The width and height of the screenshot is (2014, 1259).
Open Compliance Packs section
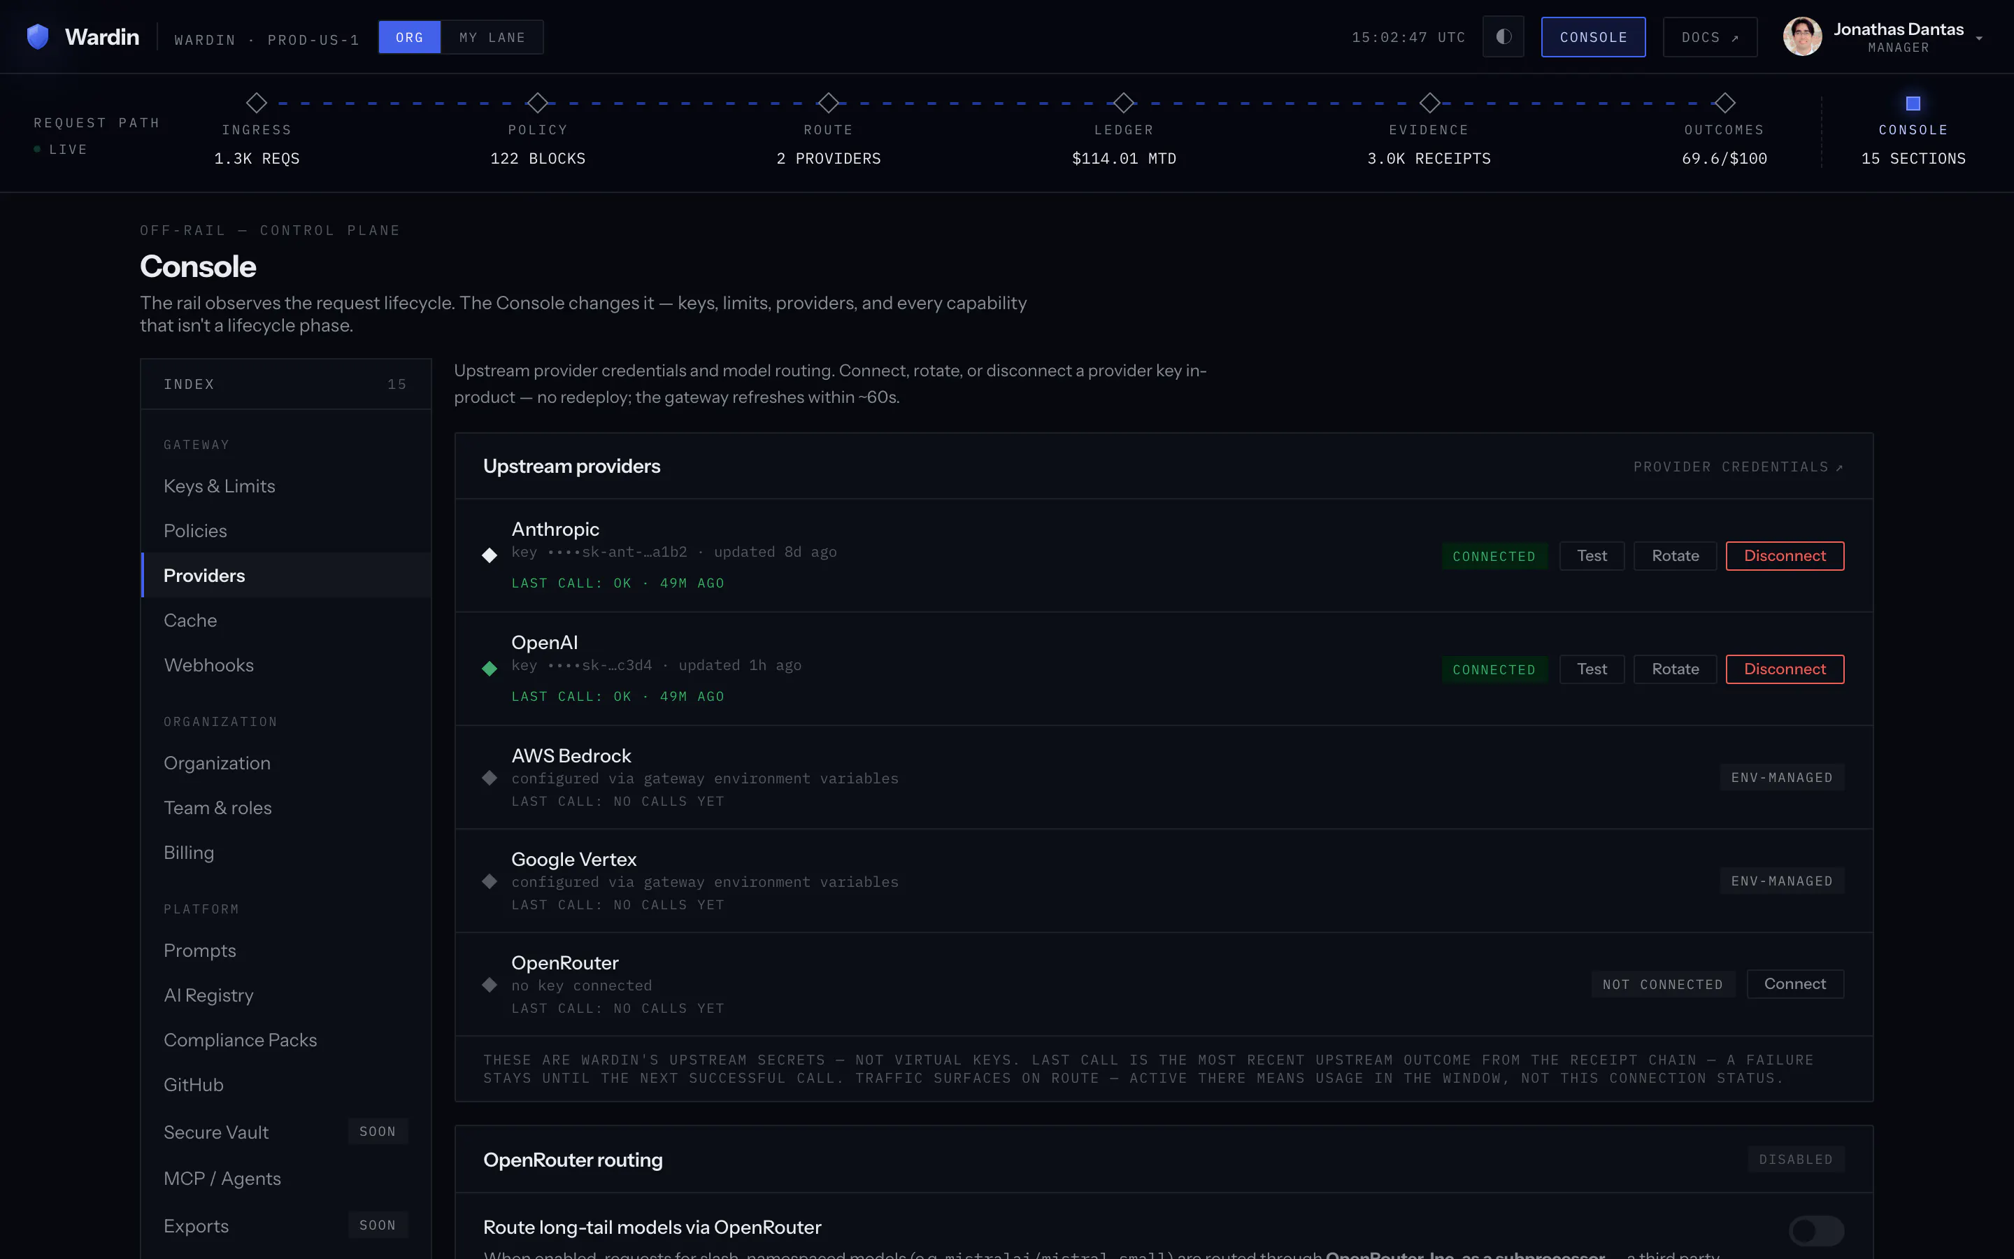tap(286, 1041)
